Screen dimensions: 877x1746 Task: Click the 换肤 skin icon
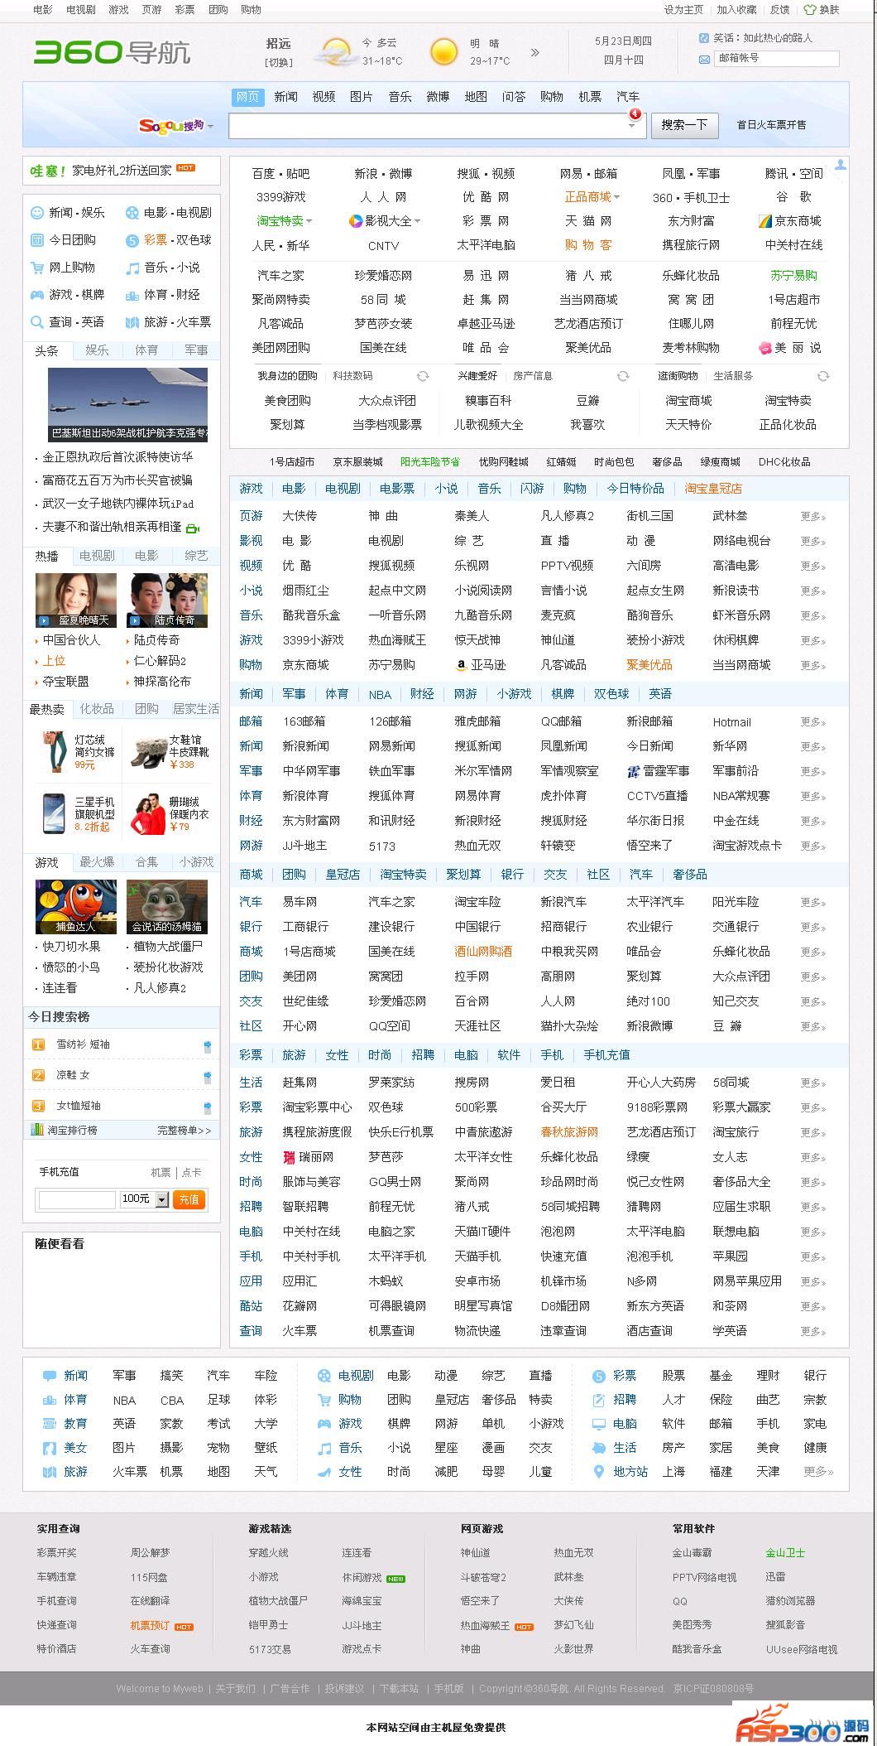click(x=810, y=9)
